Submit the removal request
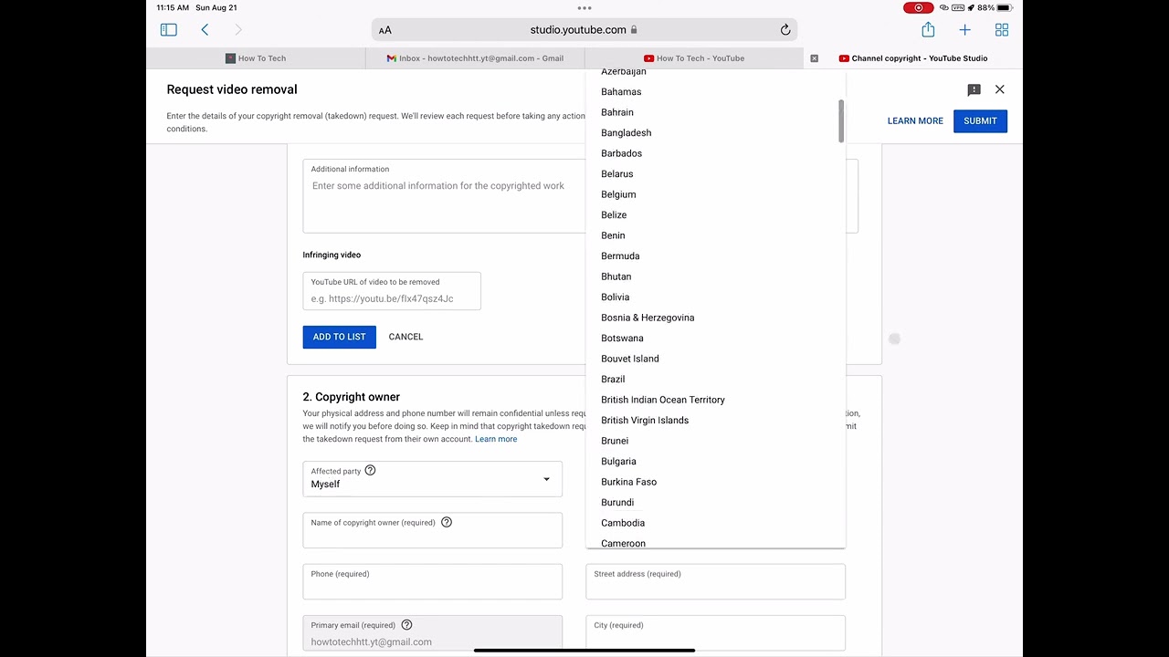 pos(980,121)
